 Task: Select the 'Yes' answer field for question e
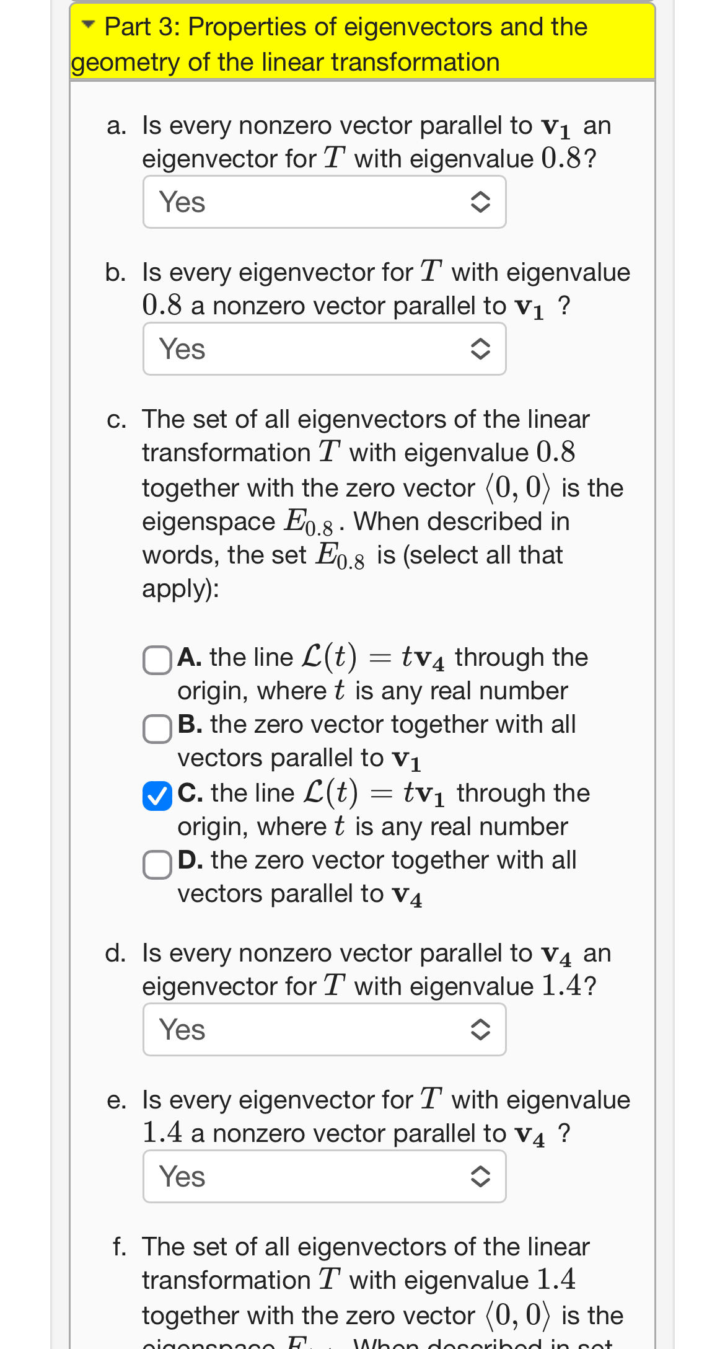(x=324, y=1176)
